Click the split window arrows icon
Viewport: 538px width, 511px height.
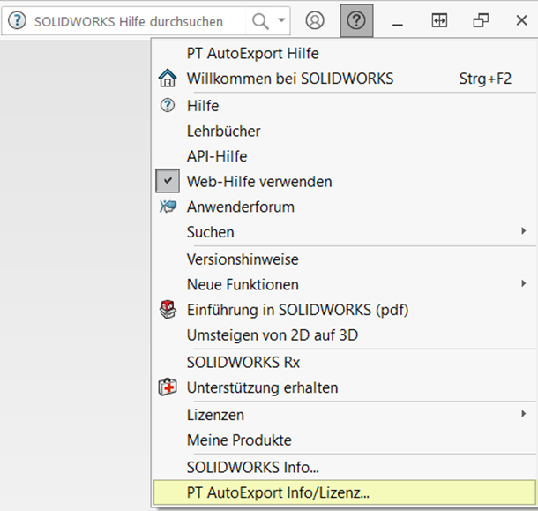tap(439, 20)
